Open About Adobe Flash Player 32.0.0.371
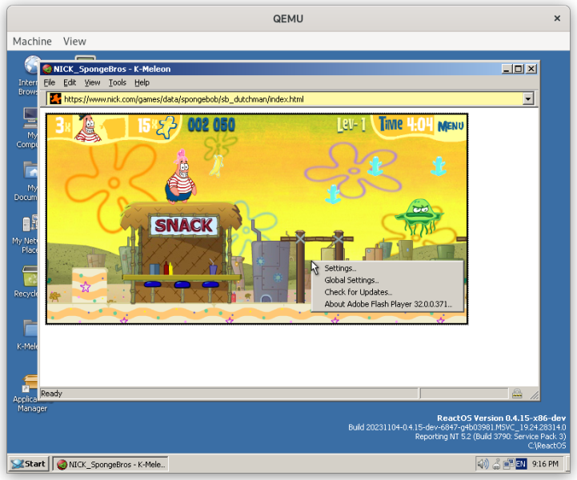The image size is (577, 480). [x=387, y=304]
